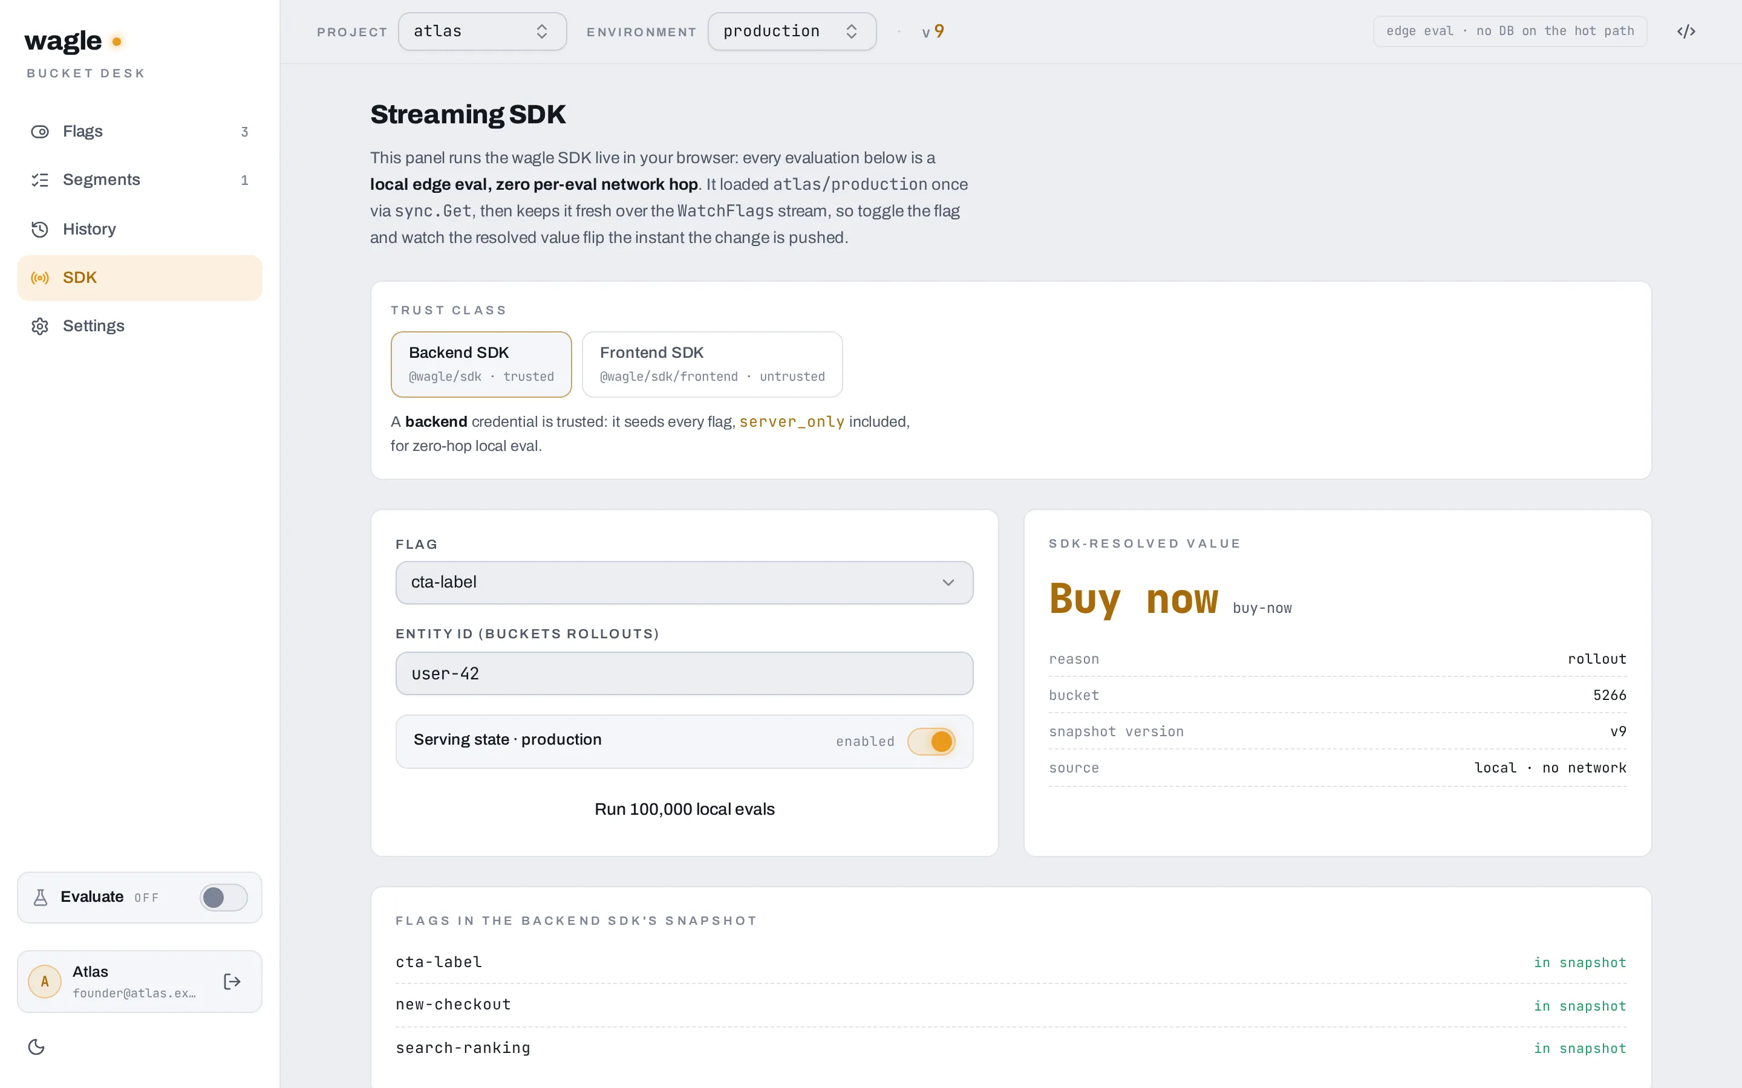Open the Environment production dropdown
The image size is (1742, 1088).
click(x=792, y=31)
